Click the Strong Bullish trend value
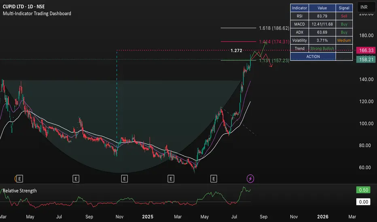Screen dimensions: 377x222 pyautogui.click(x=322, y=48)
